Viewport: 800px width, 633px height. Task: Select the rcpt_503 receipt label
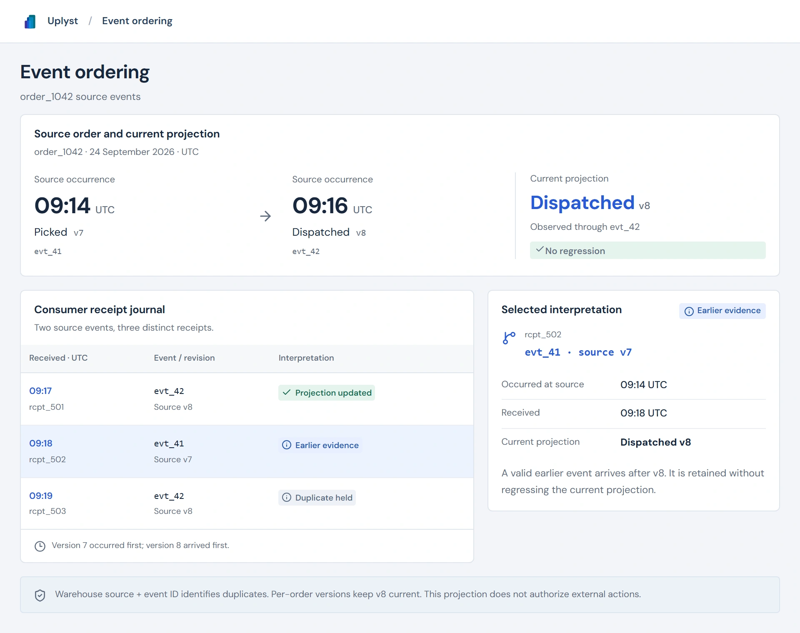pos(47,511)
